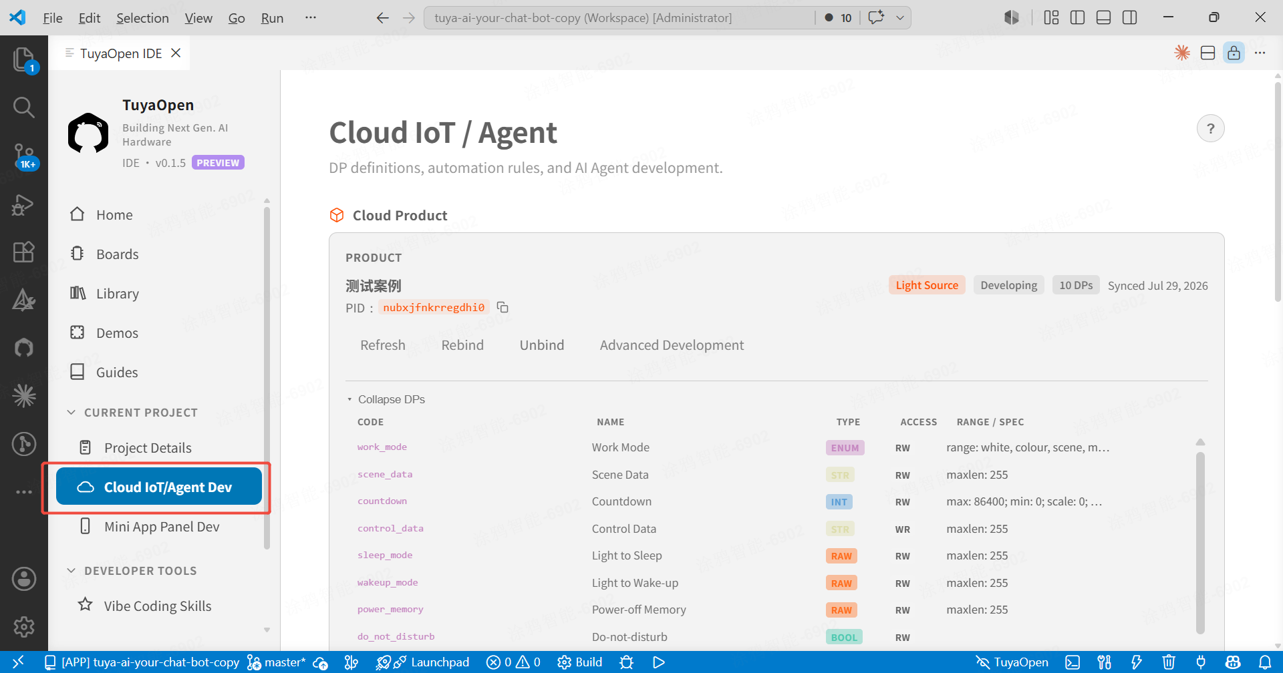
Task: Split the editor layout from title bar
Action: pyautogui.click(x=1207, y=53)
